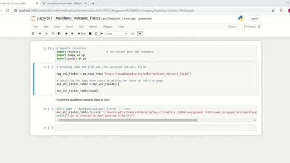Click the Logout button
This screenshot has height=163, width=290.
point(254,19)
